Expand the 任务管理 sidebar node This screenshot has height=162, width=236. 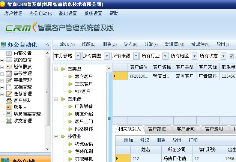coord(2,94)
